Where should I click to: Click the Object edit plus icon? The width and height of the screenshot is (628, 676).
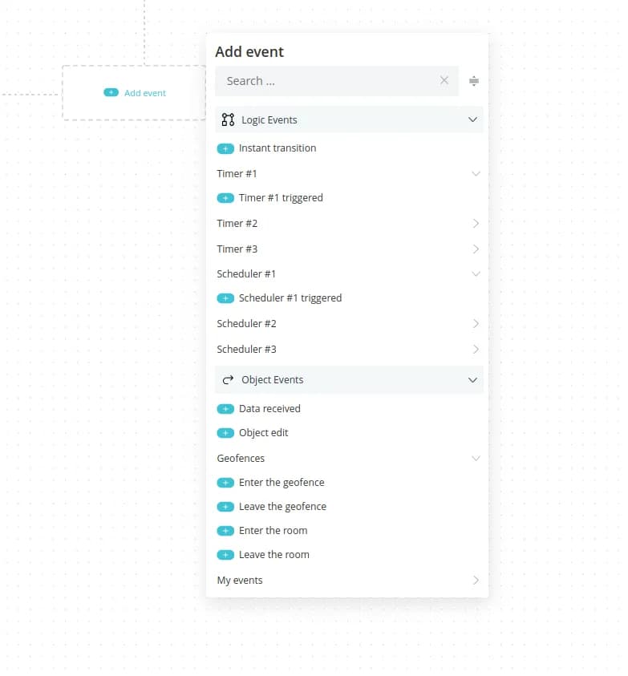pyautogui.click(x=225, y=433)
